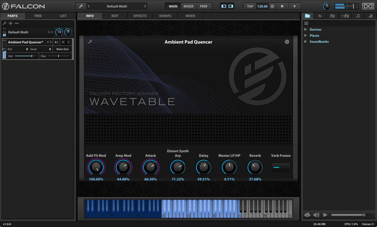The width and height of the screenshot is (377, 227).
Task: Remove part with minus icon
Action: (x=17, y=23)
